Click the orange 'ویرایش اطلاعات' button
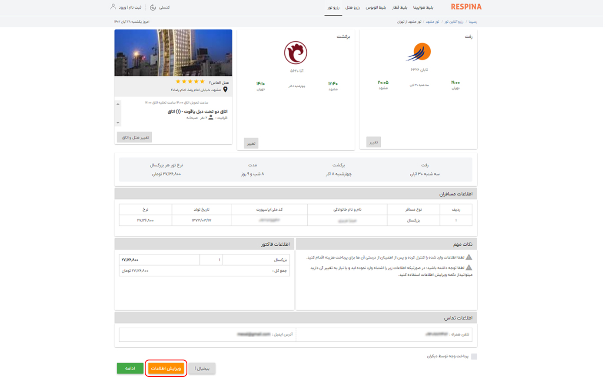The width and height of the screenshot is (605, 383). point(166,368)
